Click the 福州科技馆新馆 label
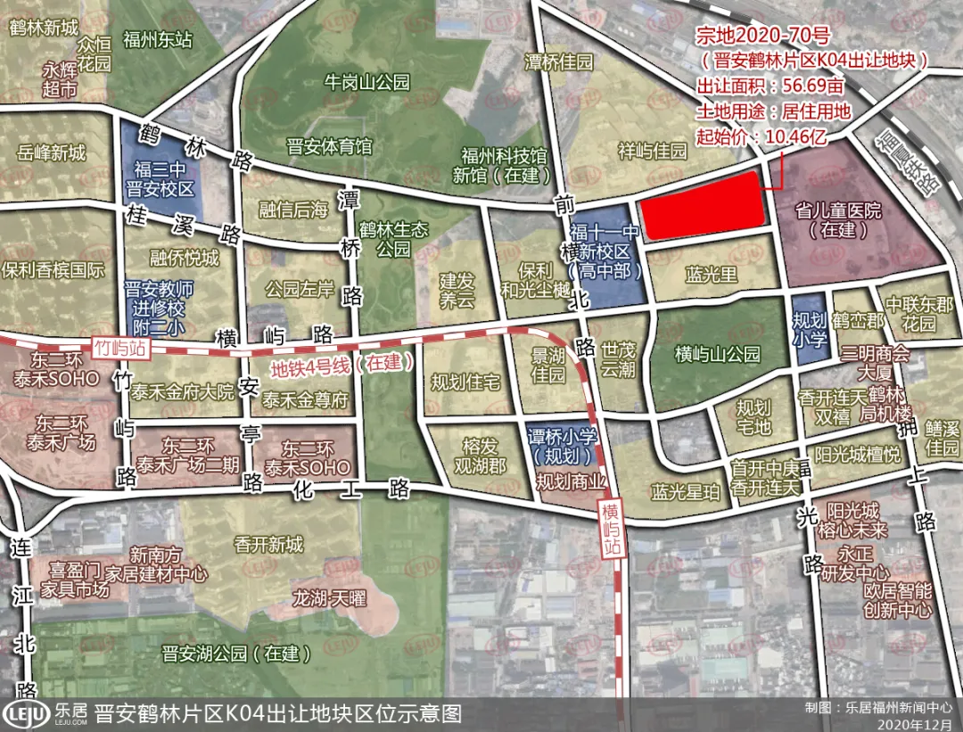This screenshot has height=732, width=963. click(x=503, y=165)
